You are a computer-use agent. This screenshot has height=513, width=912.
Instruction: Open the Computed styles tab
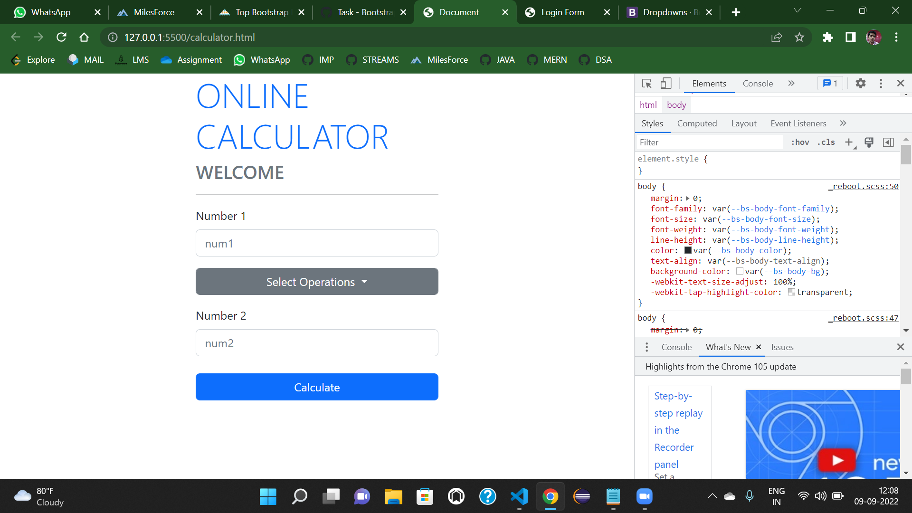(697, 123)
